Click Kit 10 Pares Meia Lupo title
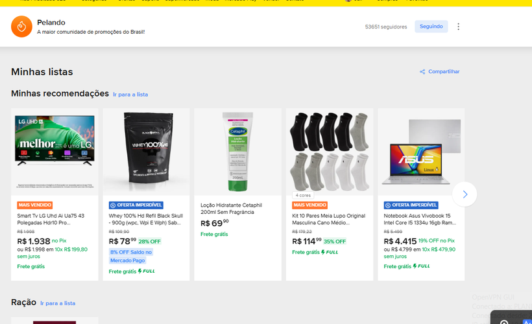Screen dimensions: 532x324 [329, 219]
